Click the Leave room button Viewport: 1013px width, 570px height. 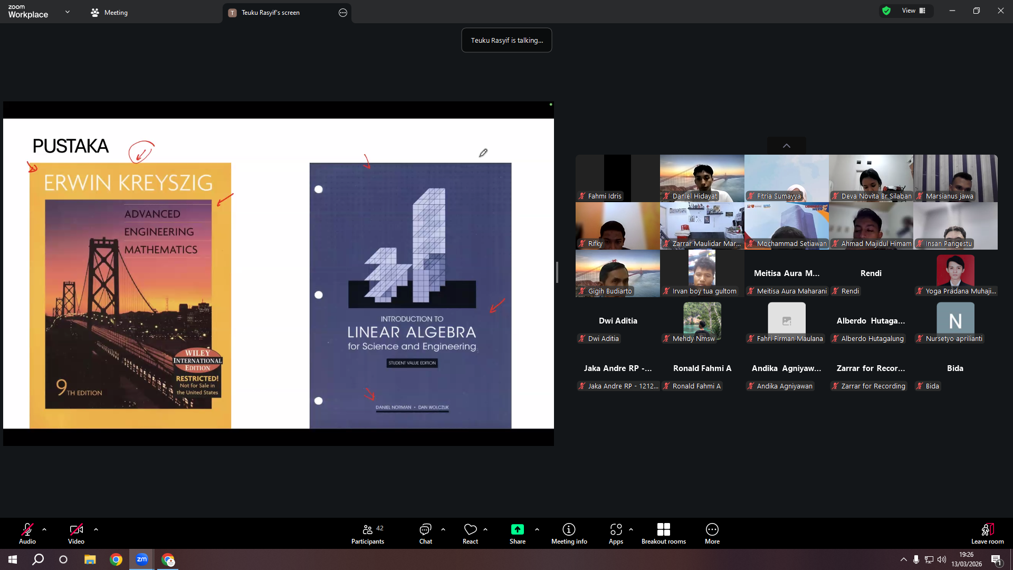988,534
